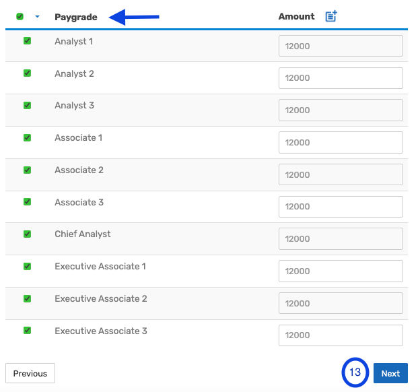Select the Executive Associate 2 amount field
420x392 pixels.
(x=341, y=303)
